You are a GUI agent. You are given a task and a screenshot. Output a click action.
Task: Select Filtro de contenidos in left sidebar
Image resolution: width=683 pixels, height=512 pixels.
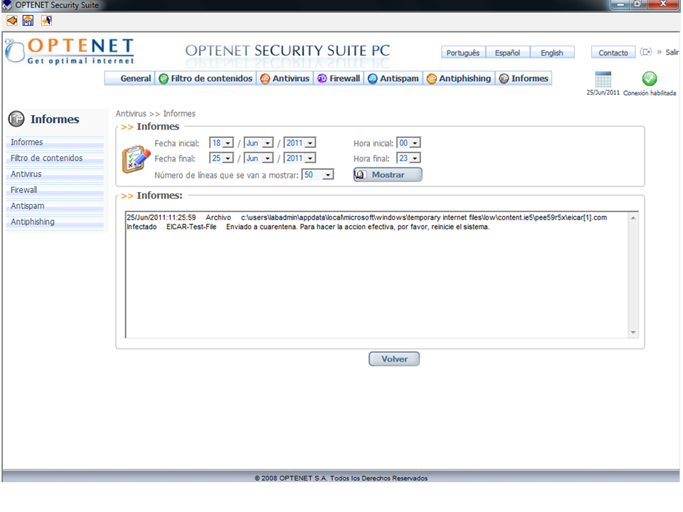tap(47, 158)
